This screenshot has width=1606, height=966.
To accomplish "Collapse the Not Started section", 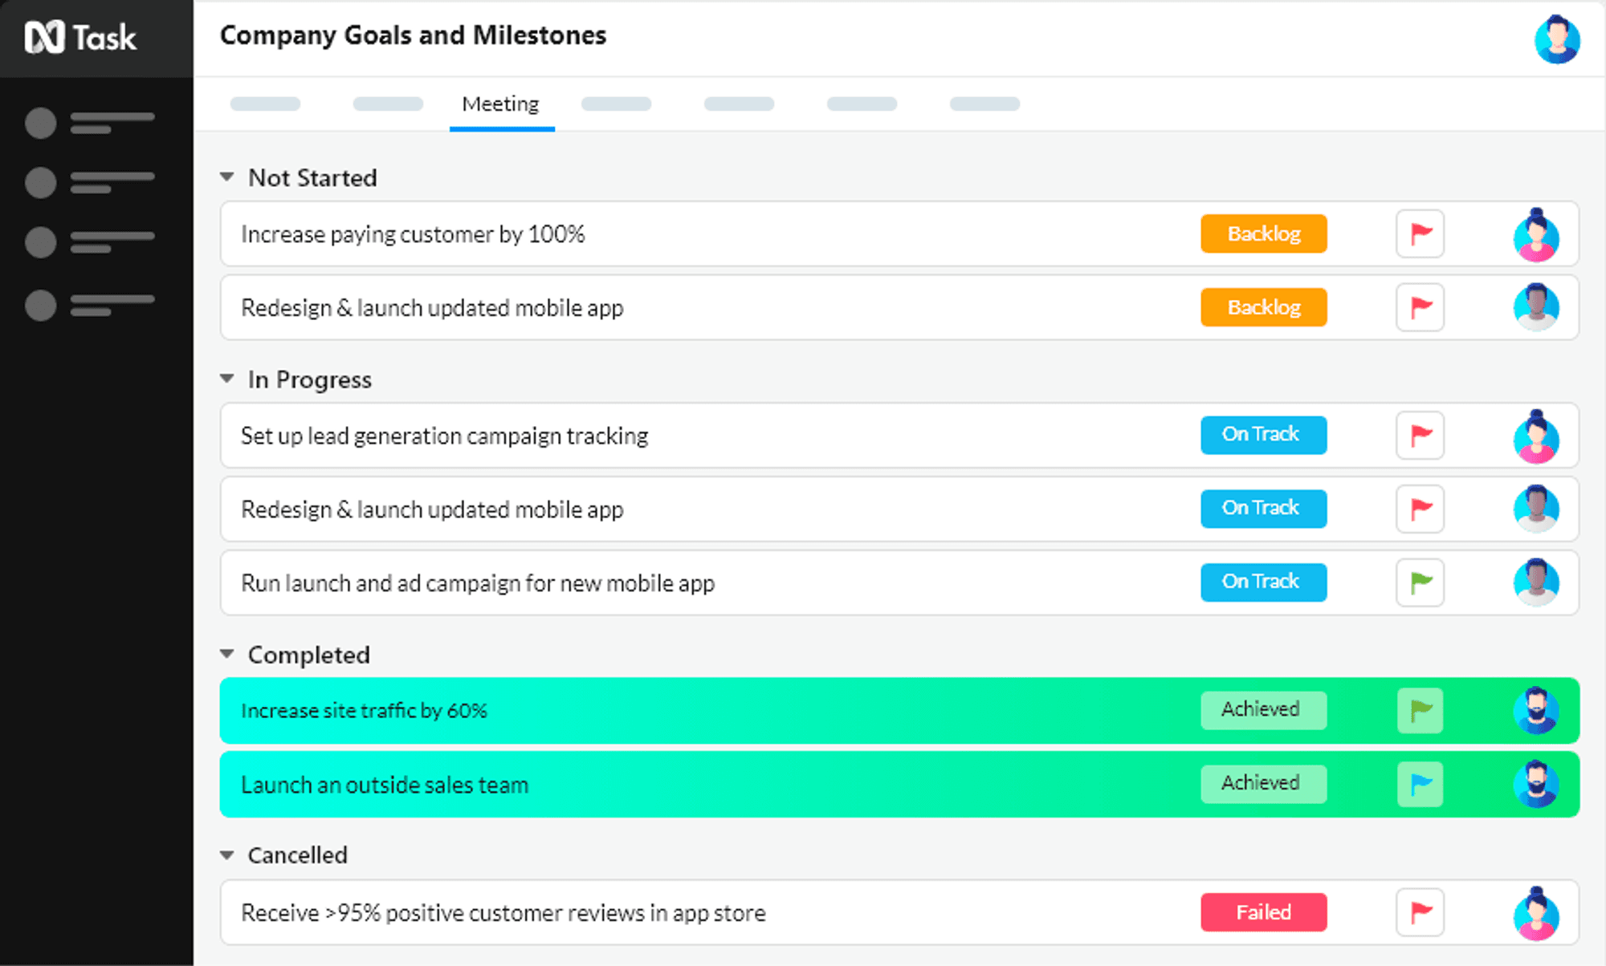I will (x=227, y=177).
